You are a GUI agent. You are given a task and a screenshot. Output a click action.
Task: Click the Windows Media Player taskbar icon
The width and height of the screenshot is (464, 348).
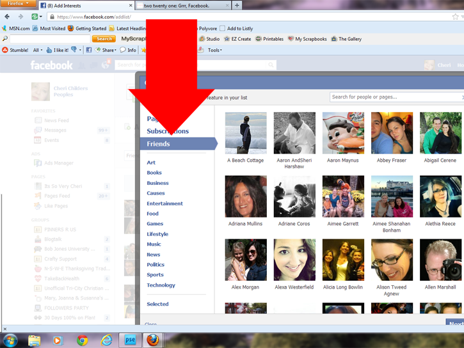coord(58,340)
